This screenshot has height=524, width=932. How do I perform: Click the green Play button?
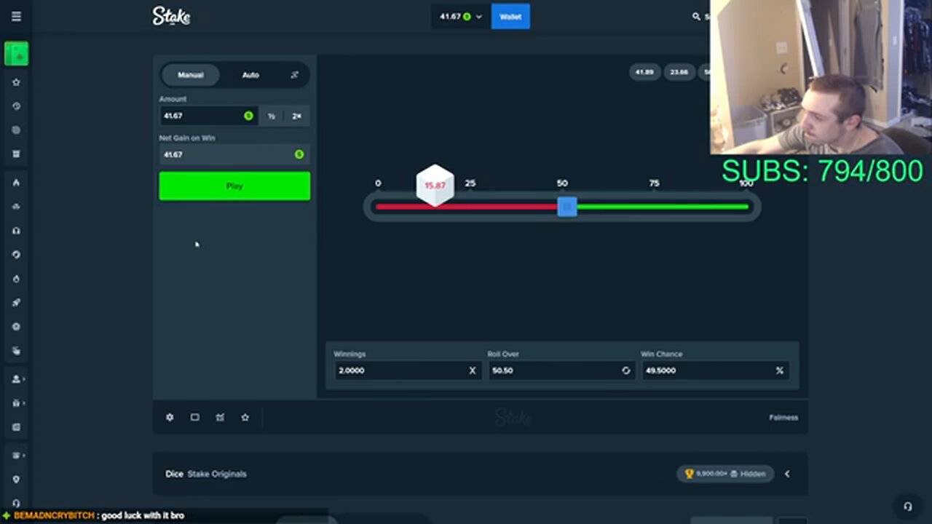point(234,186)
